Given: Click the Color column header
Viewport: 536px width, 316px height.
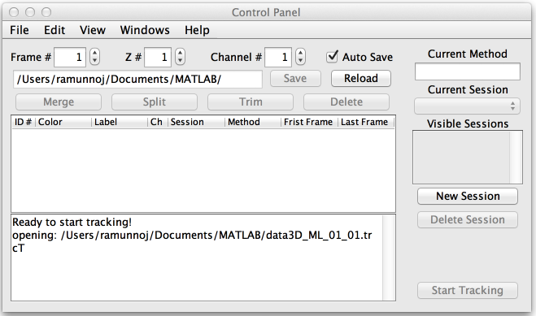Looking at the screenshot, I should point(63,122).
